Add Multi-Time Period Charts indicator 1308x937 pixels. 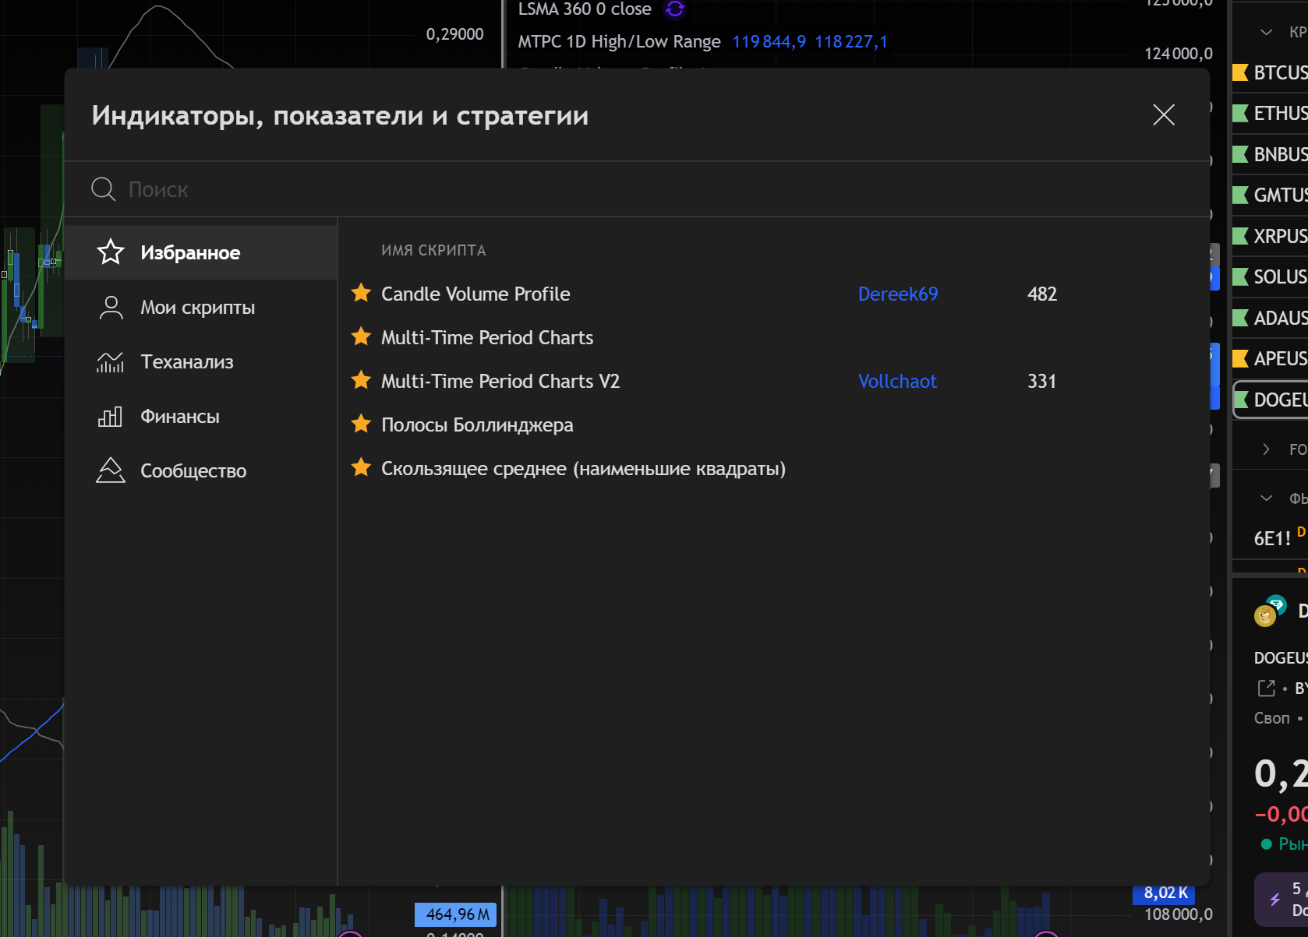(x=486, y=337)
